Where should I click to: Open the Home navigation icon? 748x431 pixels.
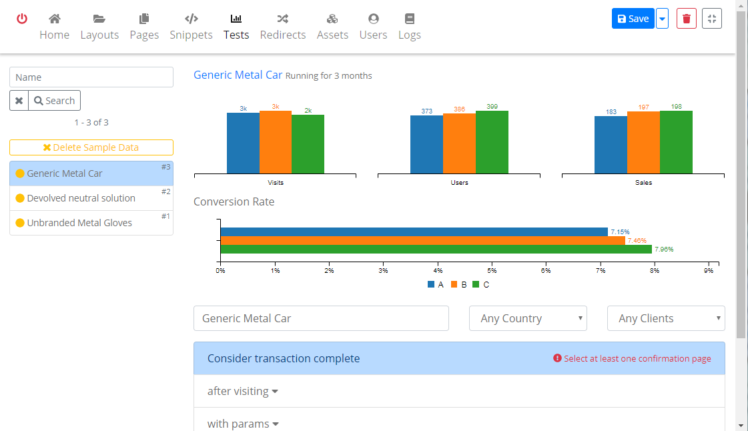click(55, 19)
